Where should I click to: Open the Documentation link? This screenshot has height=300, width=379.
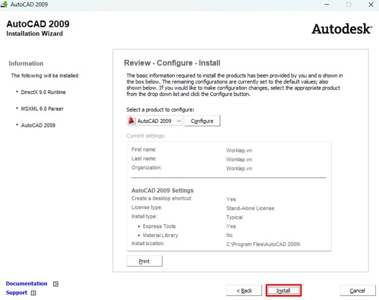[x=27, y=283]
